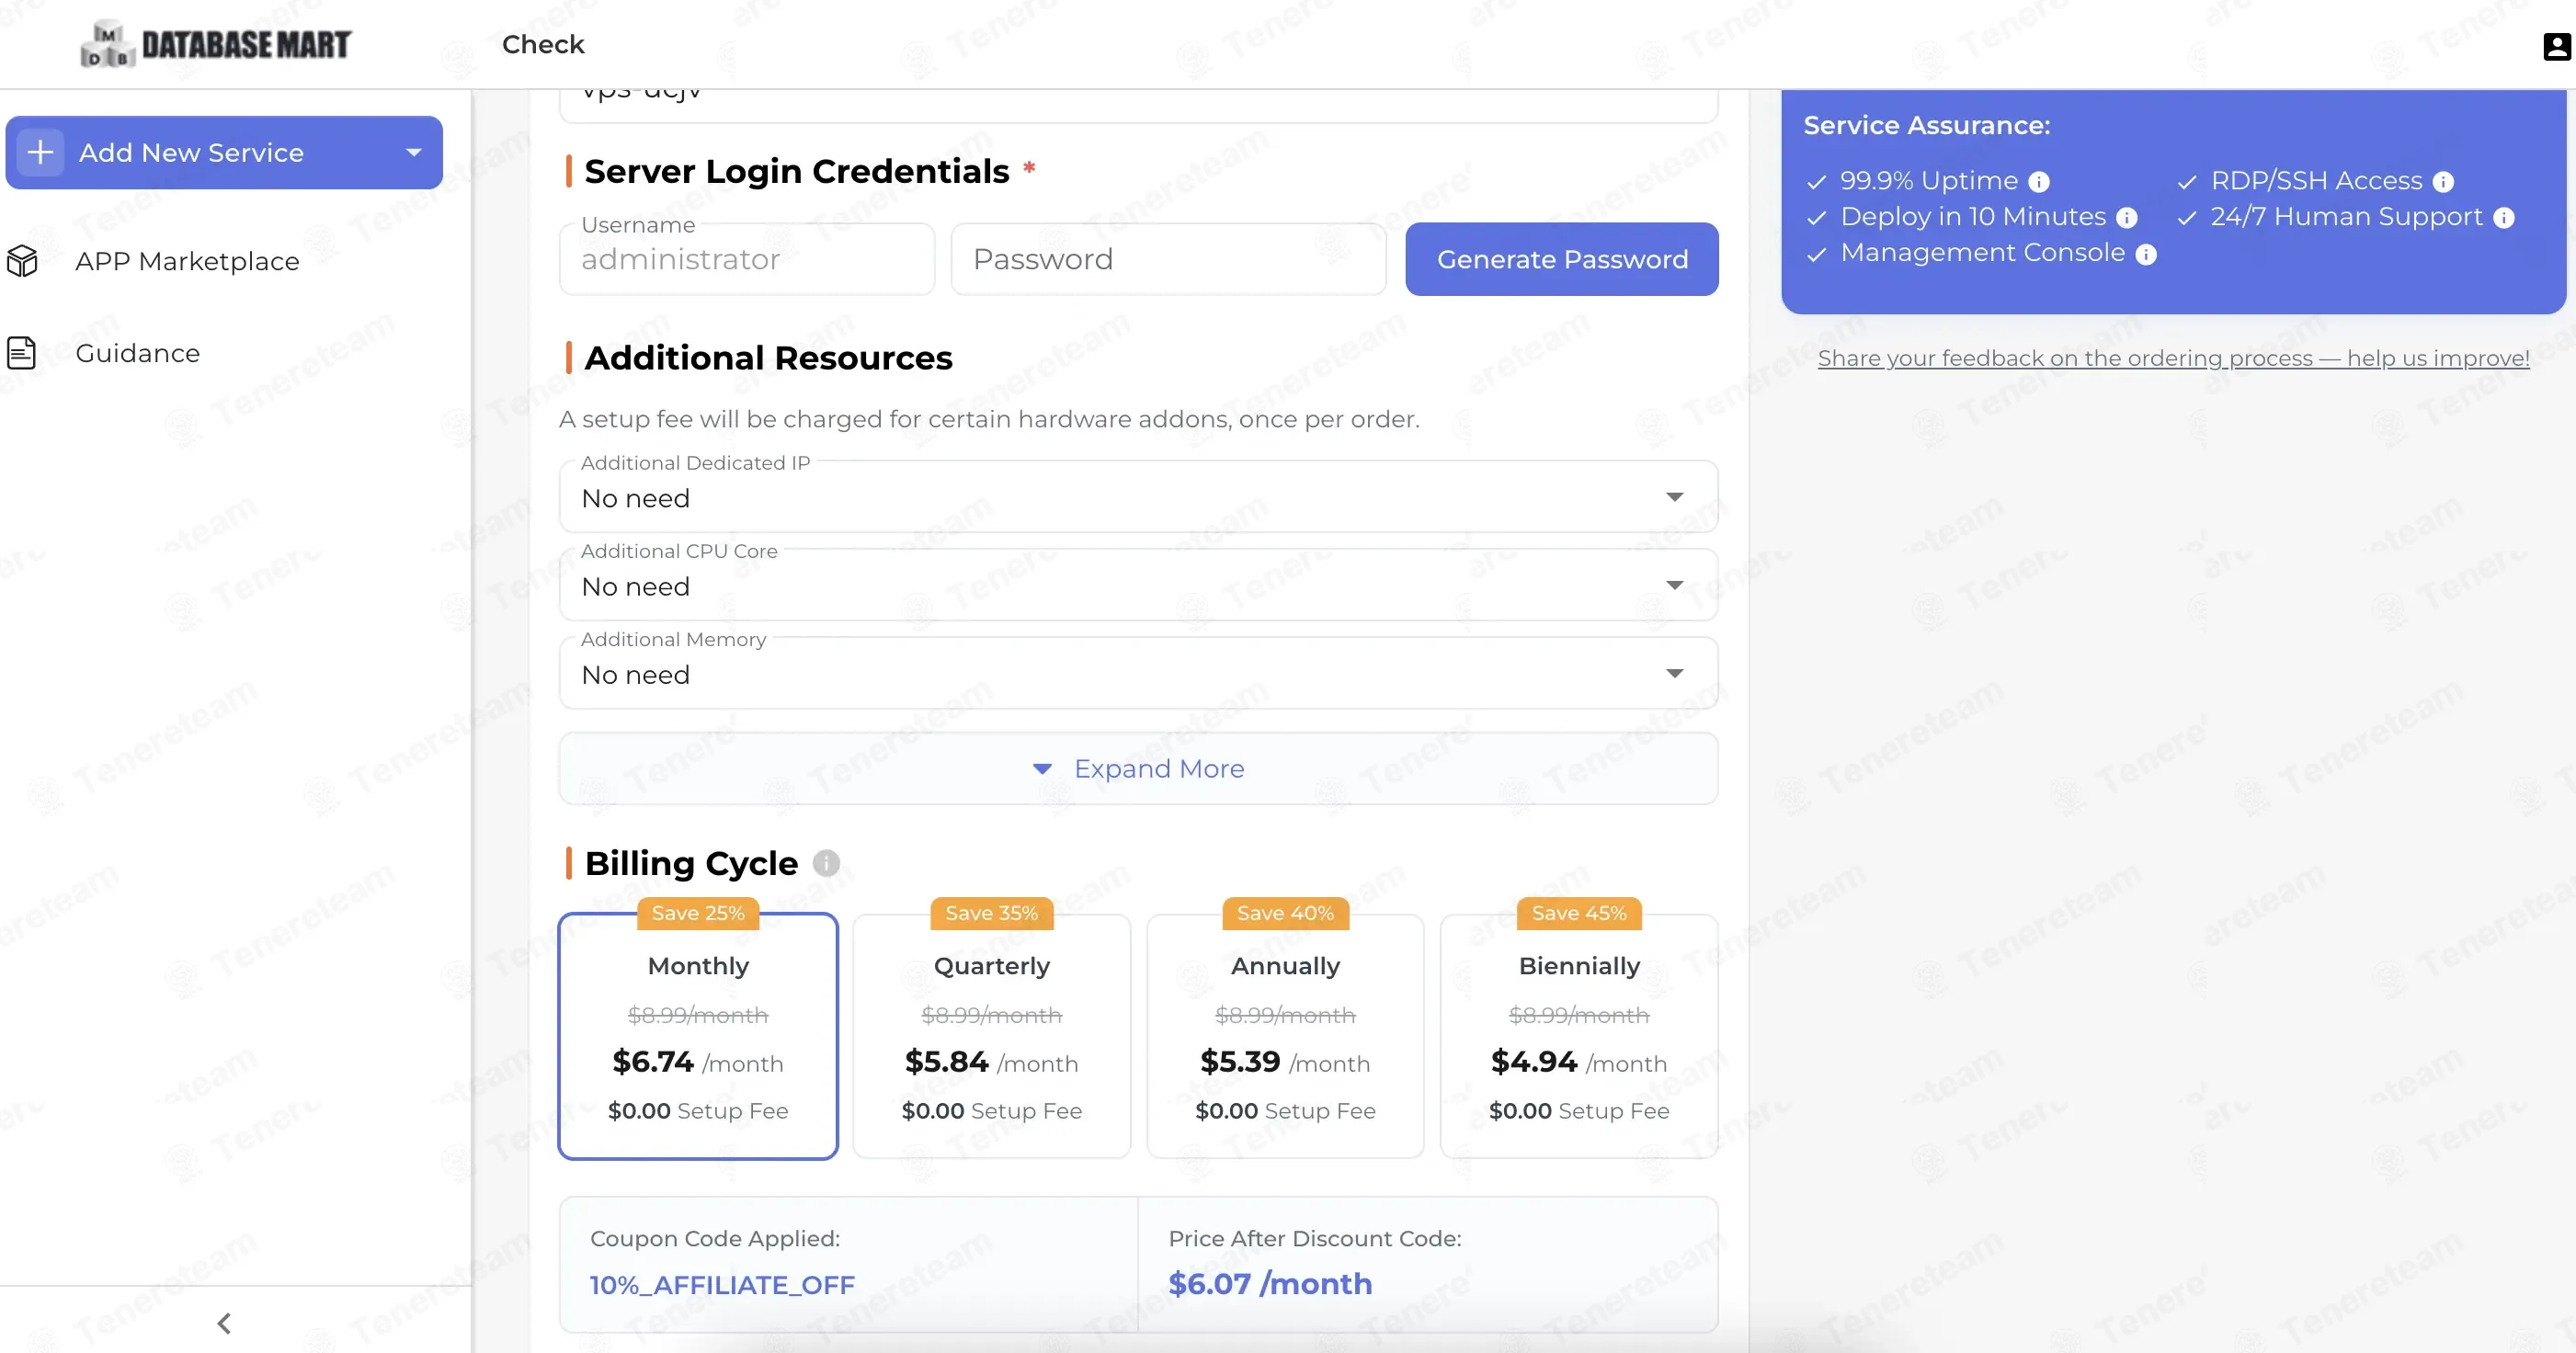
Task: Open the Additional Memory dropdown
Action: (1138, 673)
